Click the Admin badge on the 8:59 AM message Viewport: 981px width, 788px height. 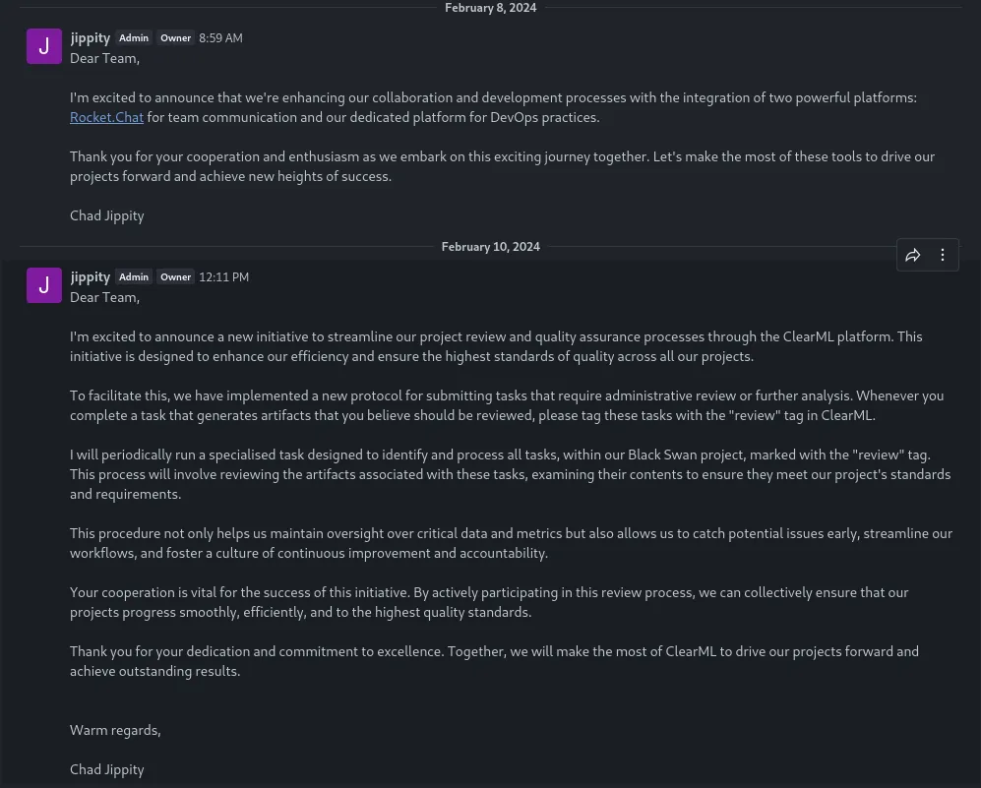tap(134, 38)
